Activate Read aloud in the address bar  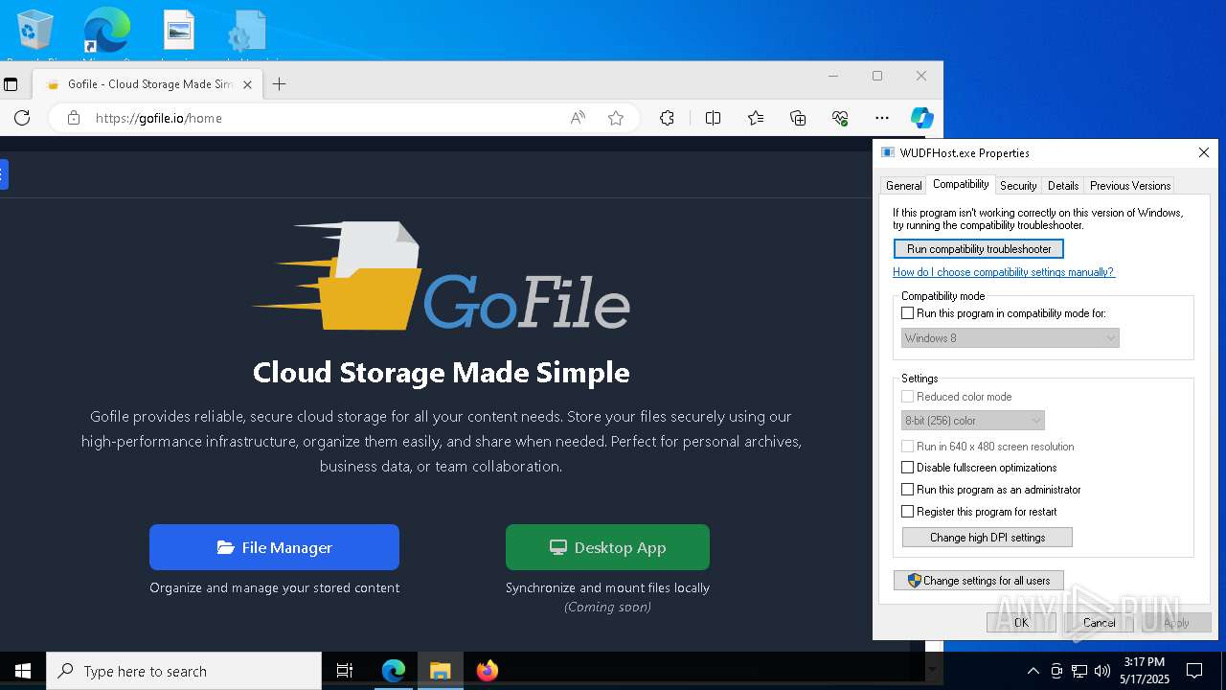point(578,118)
